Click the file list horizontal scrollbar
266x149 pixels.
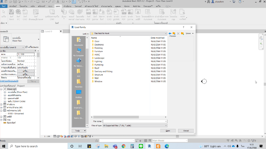point(116,117)
